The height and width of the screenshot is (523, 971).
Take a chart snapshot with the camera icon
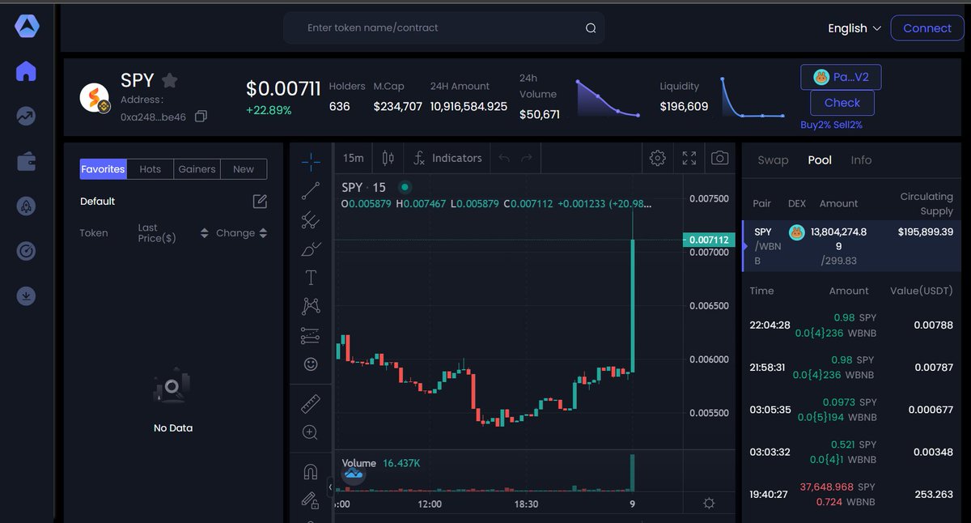719,159
